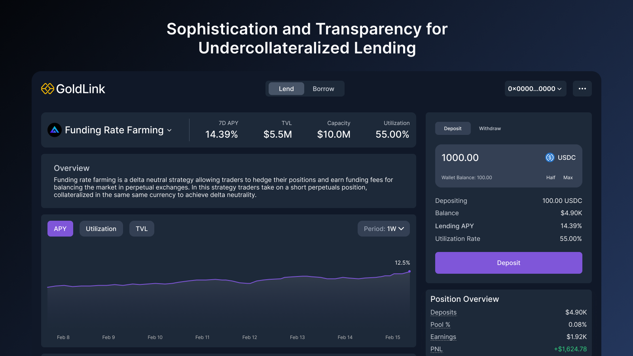Click the Max button
Viewport: 633px width, 356px height.
tap(568, 177)
